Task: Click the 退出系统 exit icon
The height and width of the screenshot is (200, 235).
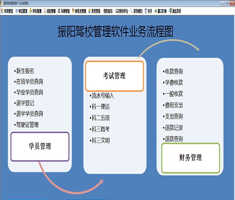Action: [170, 11]
